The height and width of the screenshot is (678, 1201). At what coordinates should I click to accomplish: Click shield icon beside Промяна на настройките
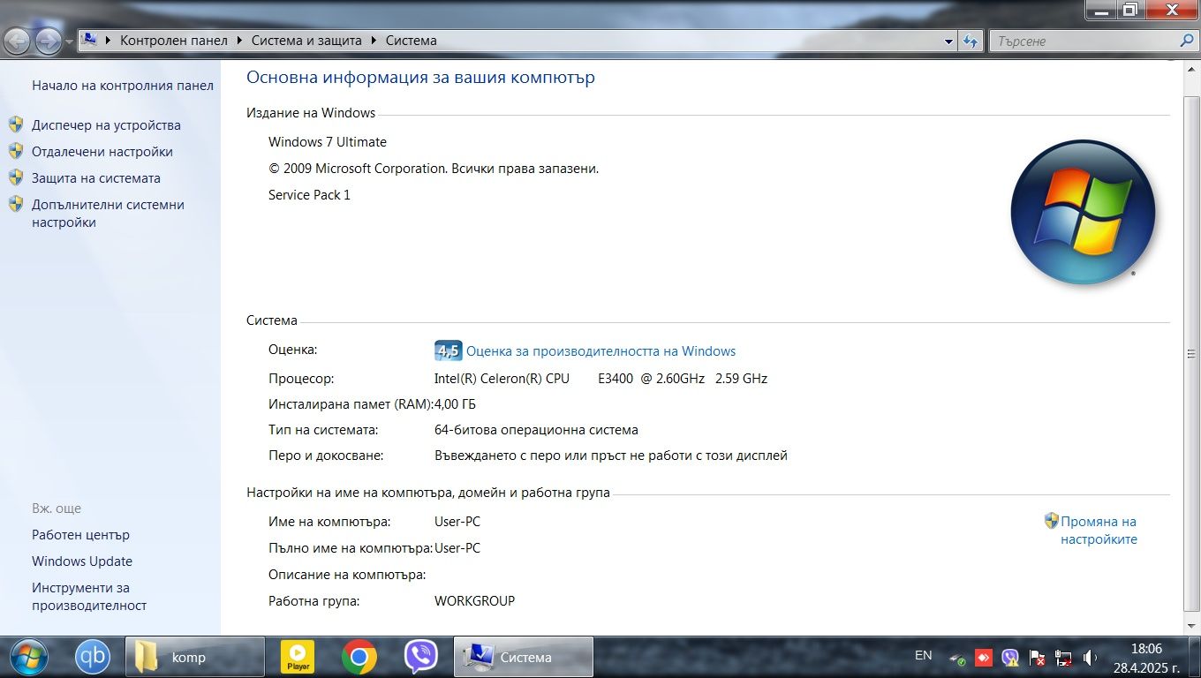click(1051, 521)
